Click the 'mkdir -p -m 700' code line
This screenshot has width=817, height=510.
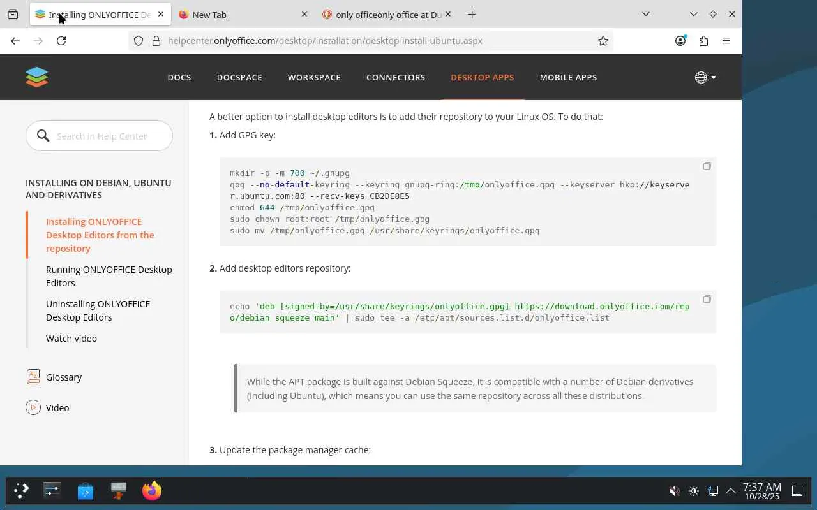pos(290,173)
